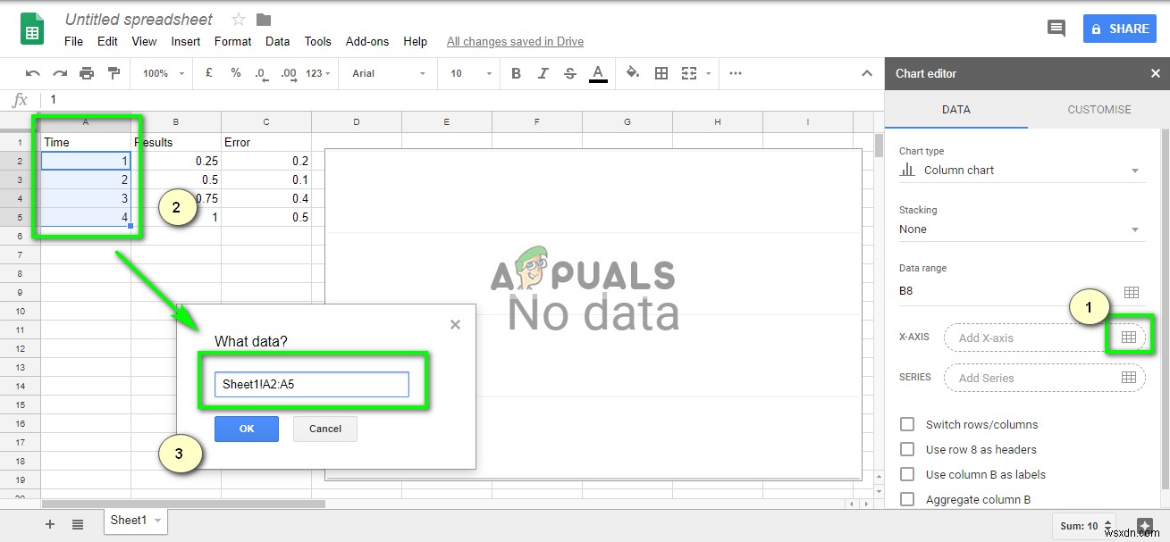Select cell C2 containing 0.2

(266, 161)
